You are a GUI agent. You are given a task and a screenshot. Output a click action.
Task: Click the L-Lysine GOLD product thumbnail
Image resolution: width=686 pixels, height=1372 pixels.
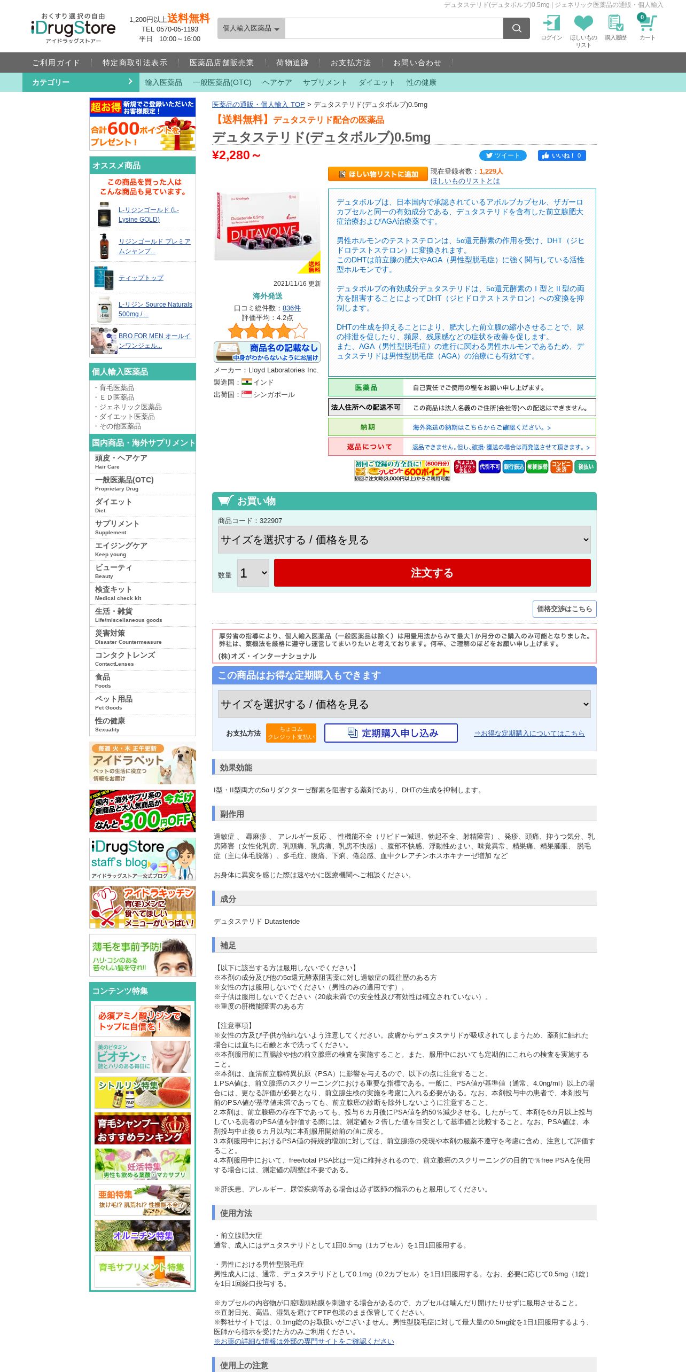tap(104, 214)
